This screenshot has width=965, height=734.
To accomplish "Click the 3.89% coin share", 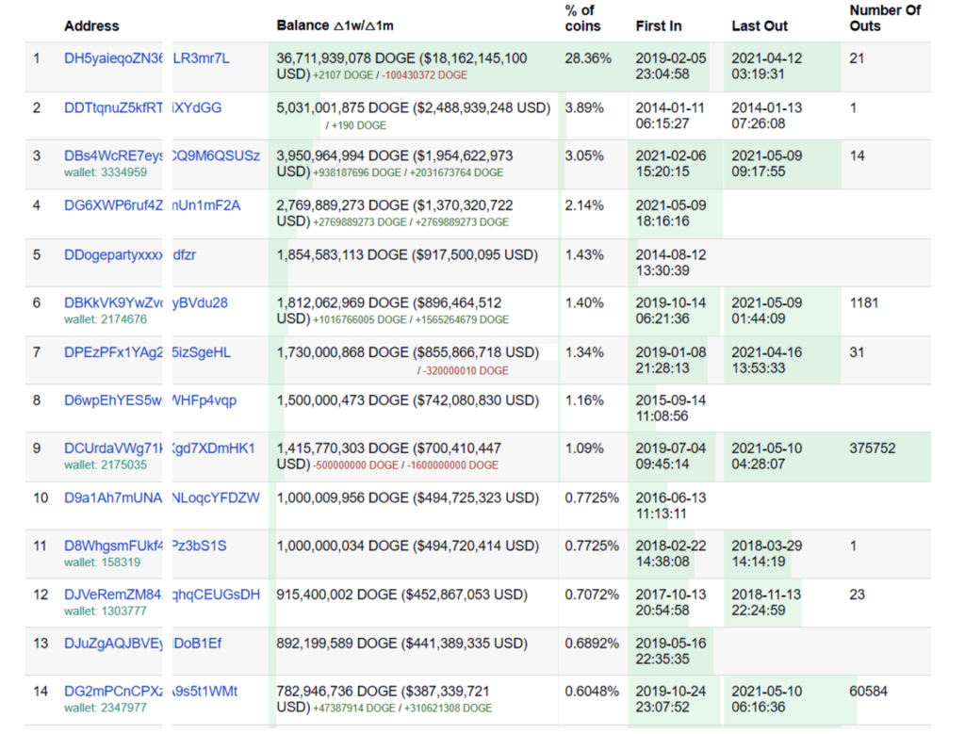I will pyautogui.click(x=584, y=107).
